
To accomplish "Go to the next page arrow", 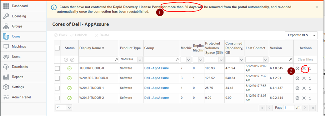I will (x=305, y=108).
